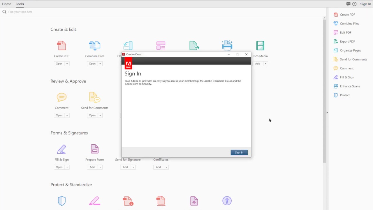Click the Comment speech bubble icon
373x210 pixels.
[x=61, y=97]
